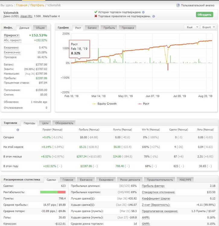Click the В этом году row label
Screen dimensions: 219x226
[11, 166]
